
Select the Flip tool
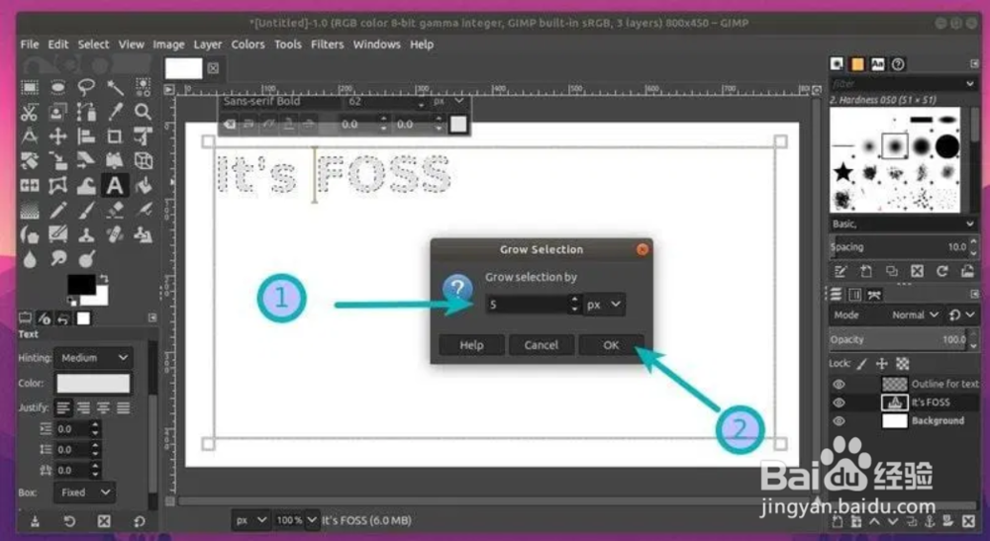[30, 185]
